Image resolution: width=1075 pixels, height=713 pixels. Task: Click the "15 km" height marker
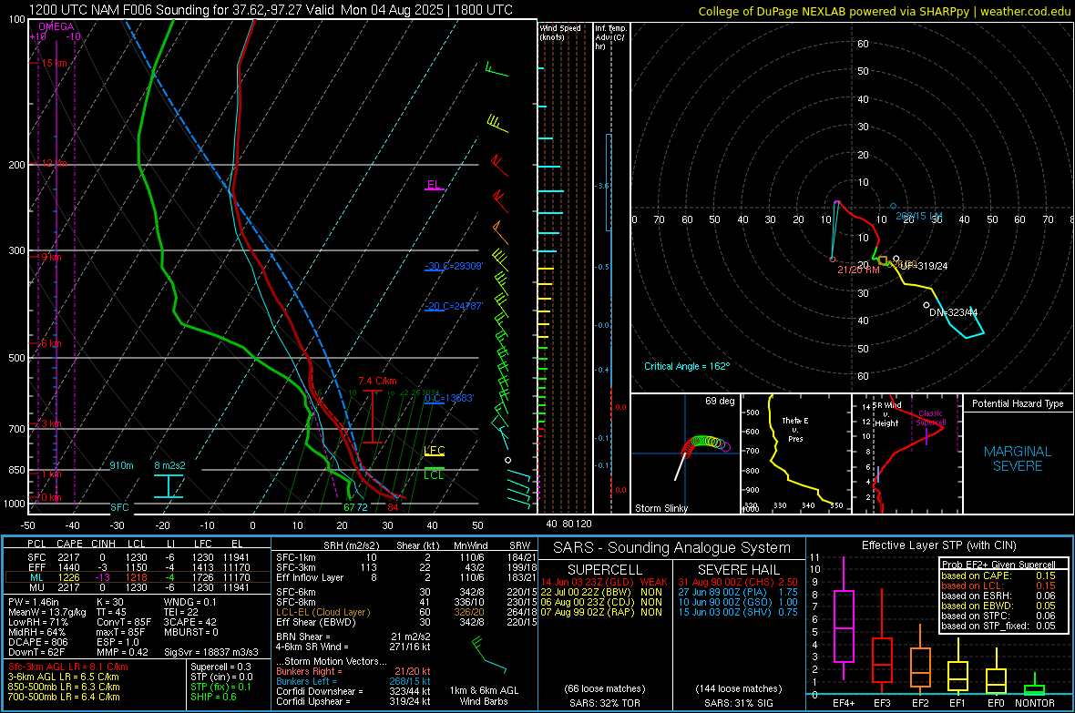point(54,63)
